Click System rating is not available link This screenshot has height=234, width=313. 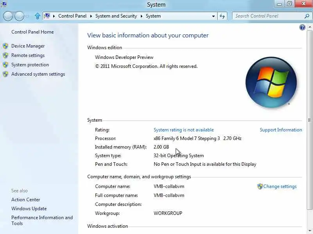[x=183, y=130]
